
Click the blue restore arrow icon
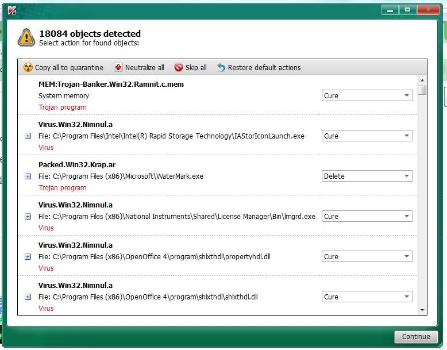[x=221, y=68]
